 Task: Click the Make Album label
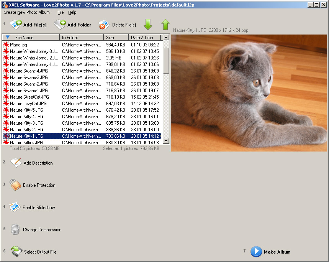tap(277, 252)
